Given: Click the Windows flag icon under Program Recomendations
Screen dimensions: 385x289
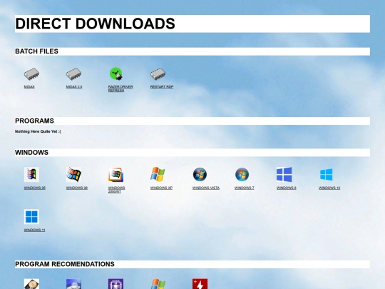Looking at the screenshot, I should click(158, 284).
